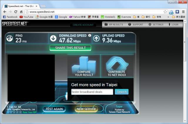The height and width of the screenshot is (124, 188).
Task: Click the SHARE THIS RESULT button
Action: (70, 48)
